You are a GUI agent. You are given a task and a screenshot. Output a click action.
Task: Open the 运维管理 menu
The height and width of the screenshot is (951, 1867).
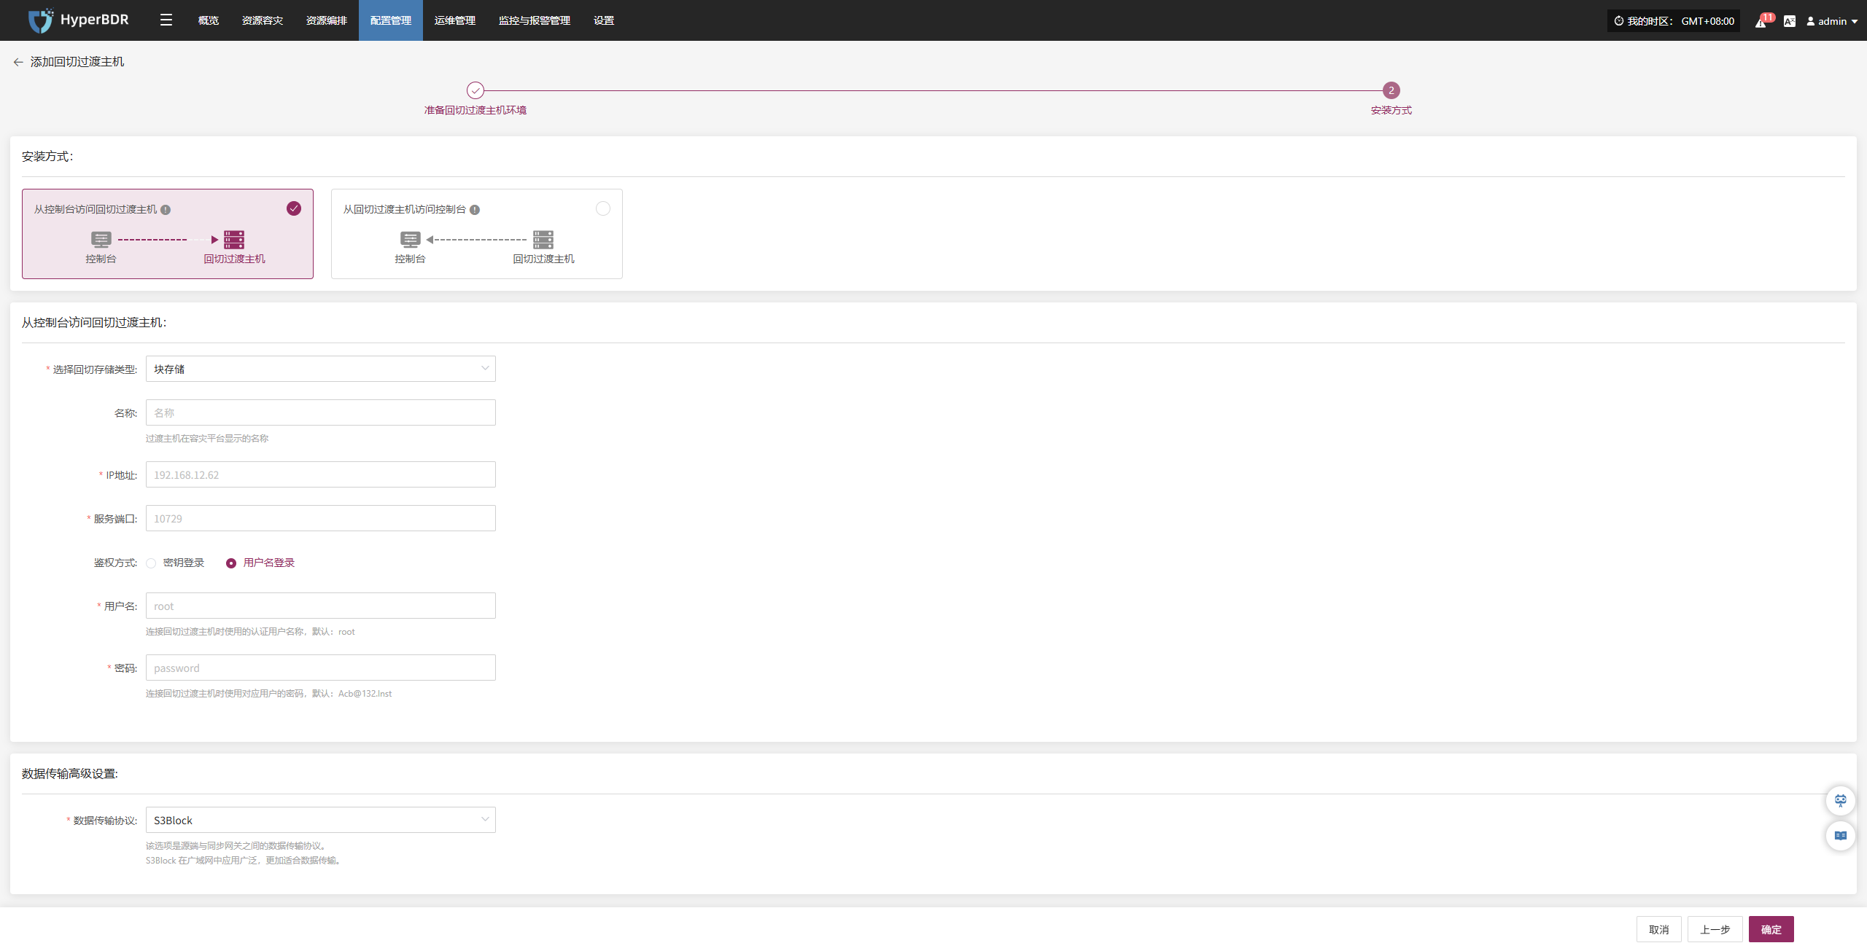point(454,20)
